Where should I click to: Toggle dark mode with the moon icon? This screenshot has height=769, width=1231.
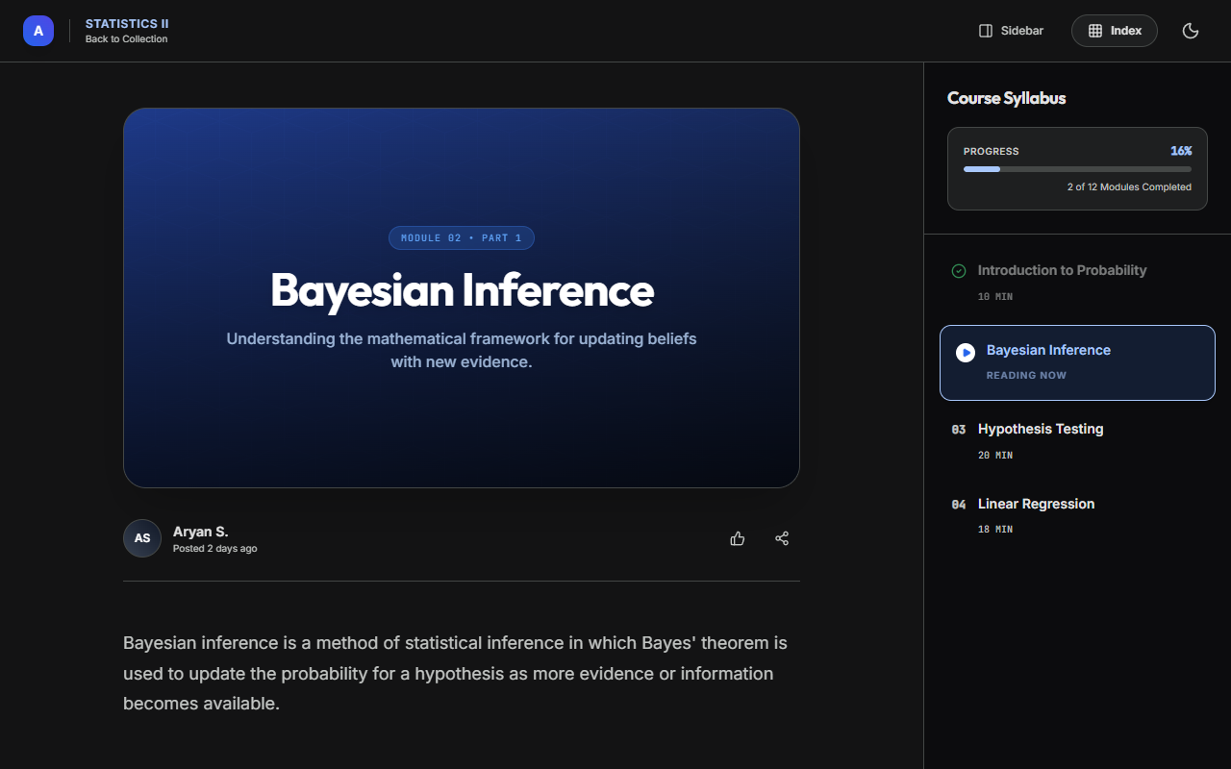pyautogui.click(x=1191, y=31)
